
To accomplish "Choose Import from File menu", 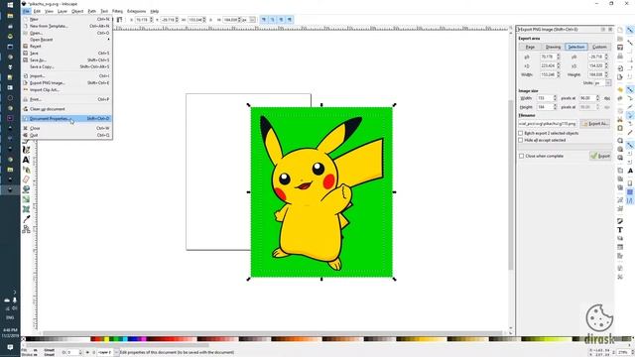I will 66,76.
